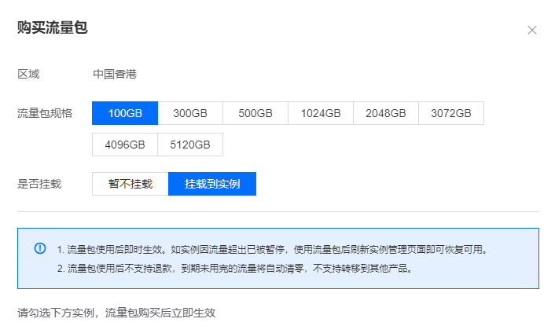The height and width of the screenshot is (326, 555).
Task: Enable the 挂载到实例 mount option
Action: tap(212, 184)
